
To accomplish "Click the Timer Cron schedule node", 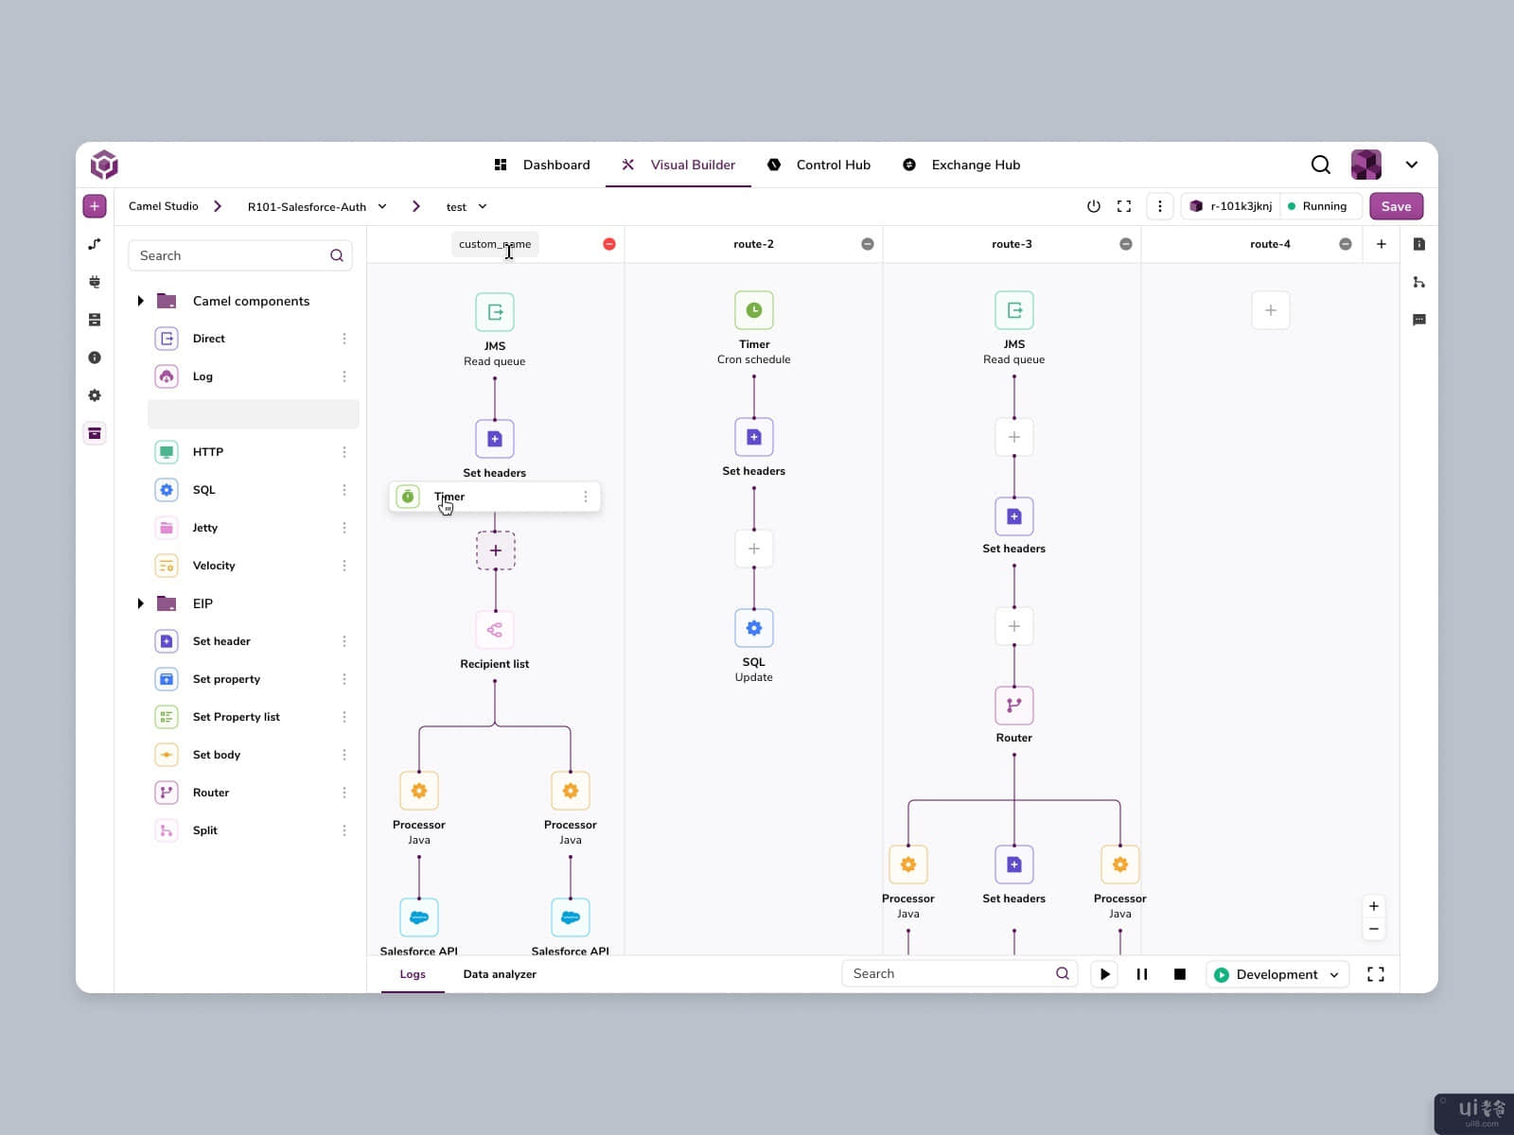I will [753, 310].
